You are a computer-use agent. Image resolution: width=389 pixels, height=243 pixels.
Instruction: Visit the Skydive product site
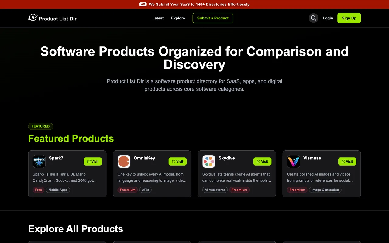[262, 162]
